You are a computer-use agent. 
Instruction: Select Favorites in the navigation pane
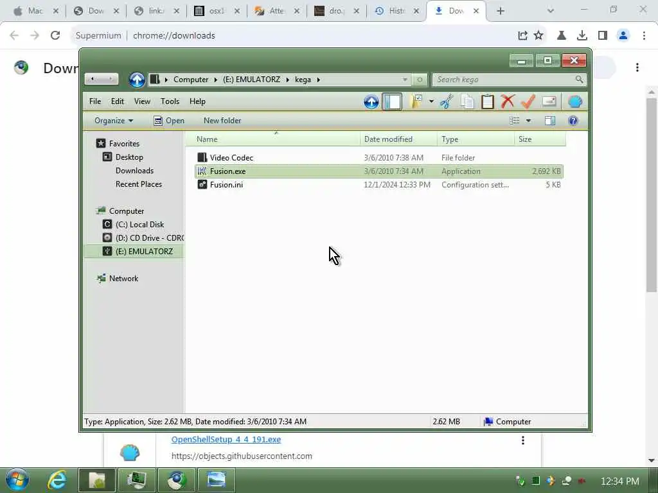click(x=124, y=143)
